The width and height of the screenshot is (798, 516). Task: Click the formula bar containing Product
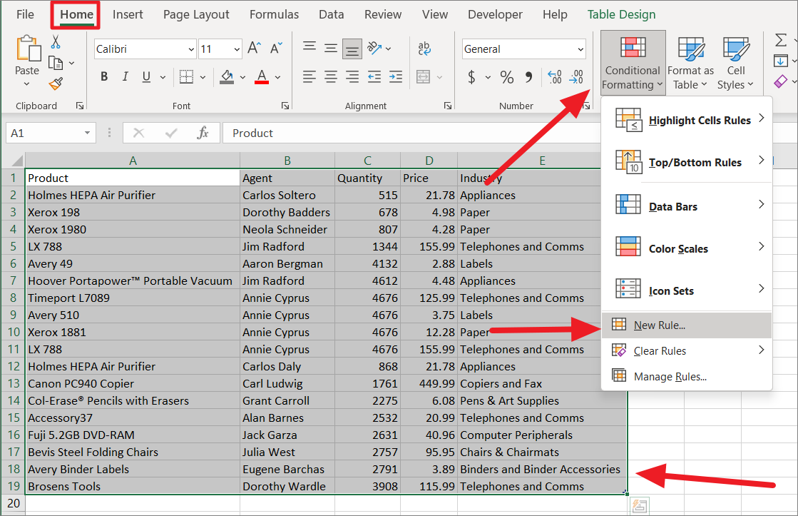[x=412, y=133]
